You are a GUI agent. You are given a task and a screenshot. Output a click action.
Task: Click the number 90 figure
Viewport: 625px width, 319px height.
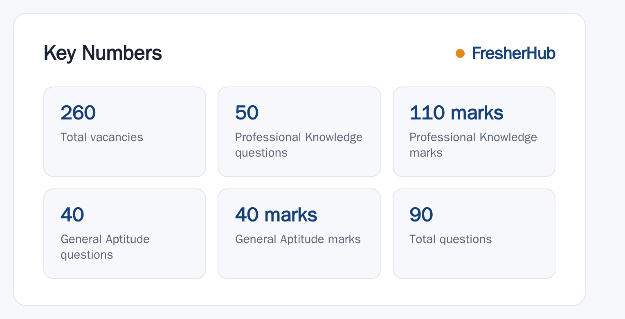click(421, 215)
